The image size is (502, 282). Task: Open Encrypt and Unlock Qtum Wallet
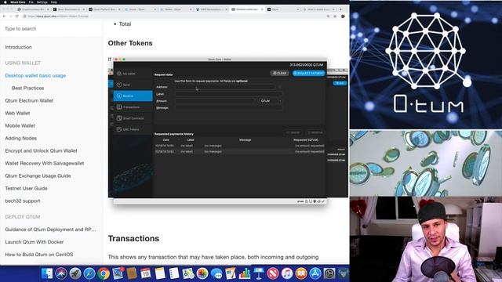click(41, 150)
